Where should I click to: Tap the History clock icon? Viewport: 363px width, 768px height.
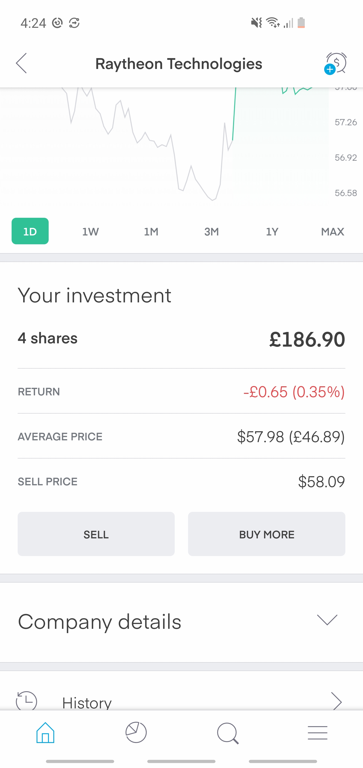(x=26, y=701)
